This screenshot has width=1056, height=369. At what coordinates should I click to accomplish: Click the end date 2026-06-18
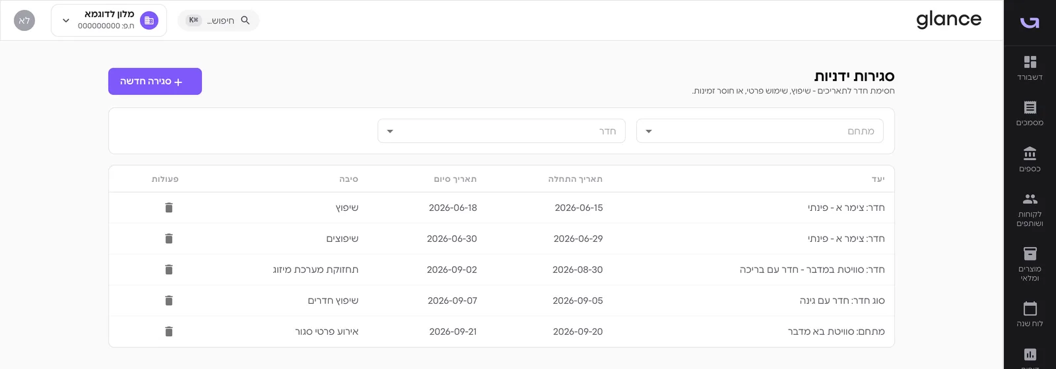[x=453, y=208]
